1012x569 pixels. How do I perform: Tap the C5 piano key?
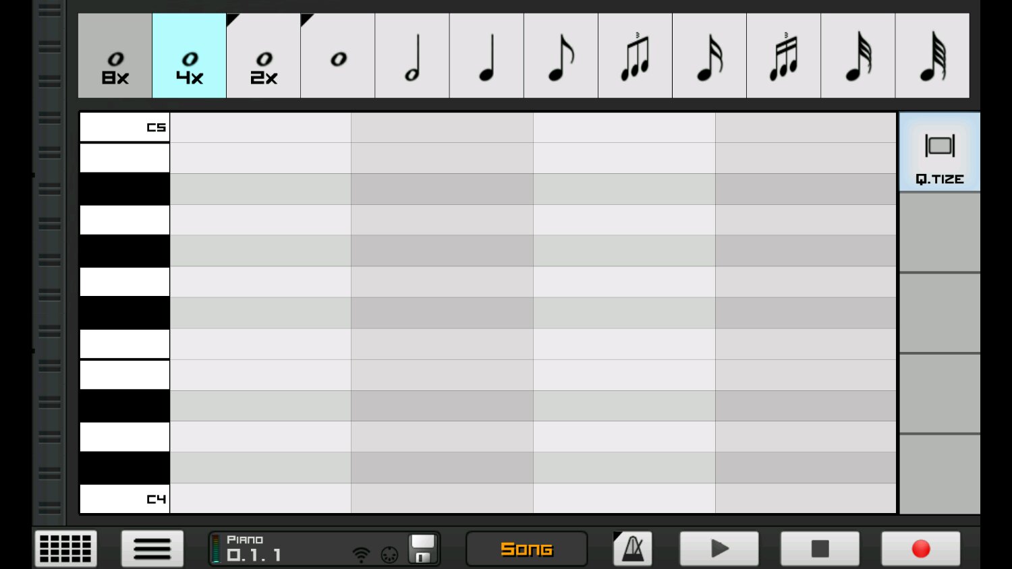pos(125,127)
